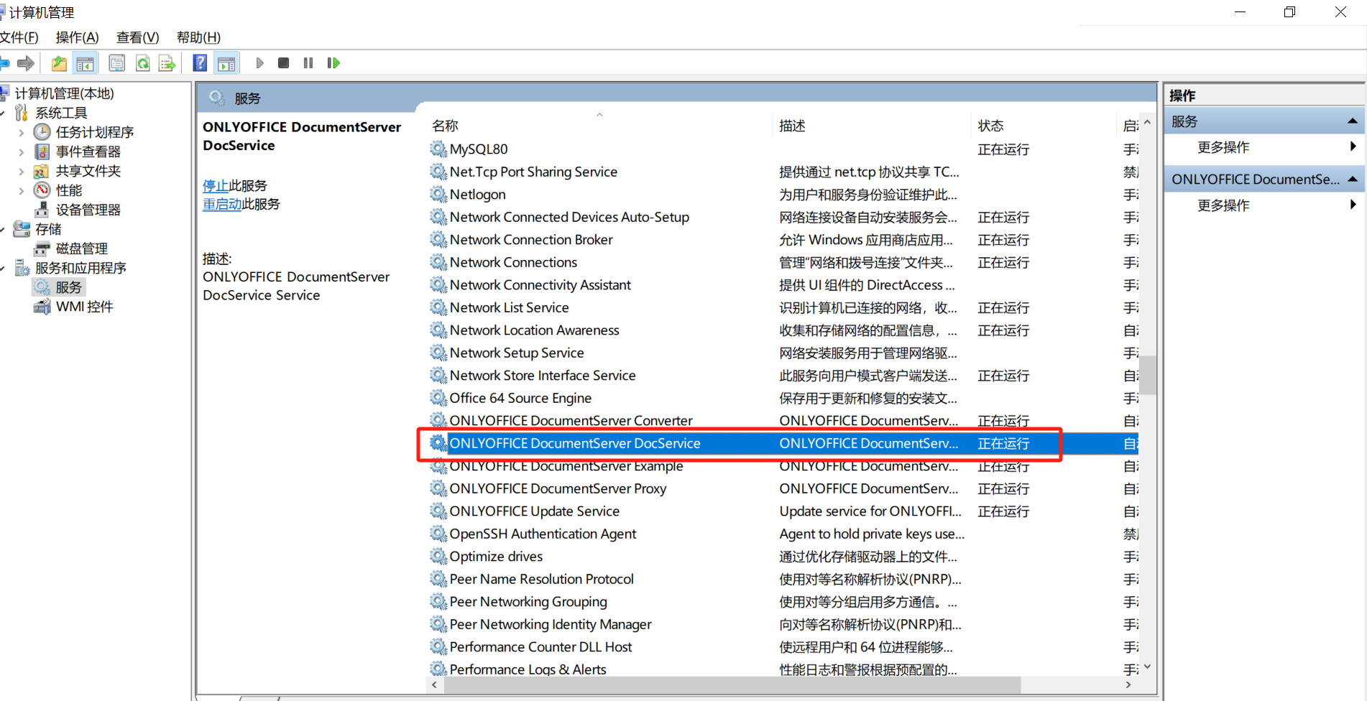1367x701 pixels.
Task: Click the pause service toolbar button
Action: click(308, 63)
